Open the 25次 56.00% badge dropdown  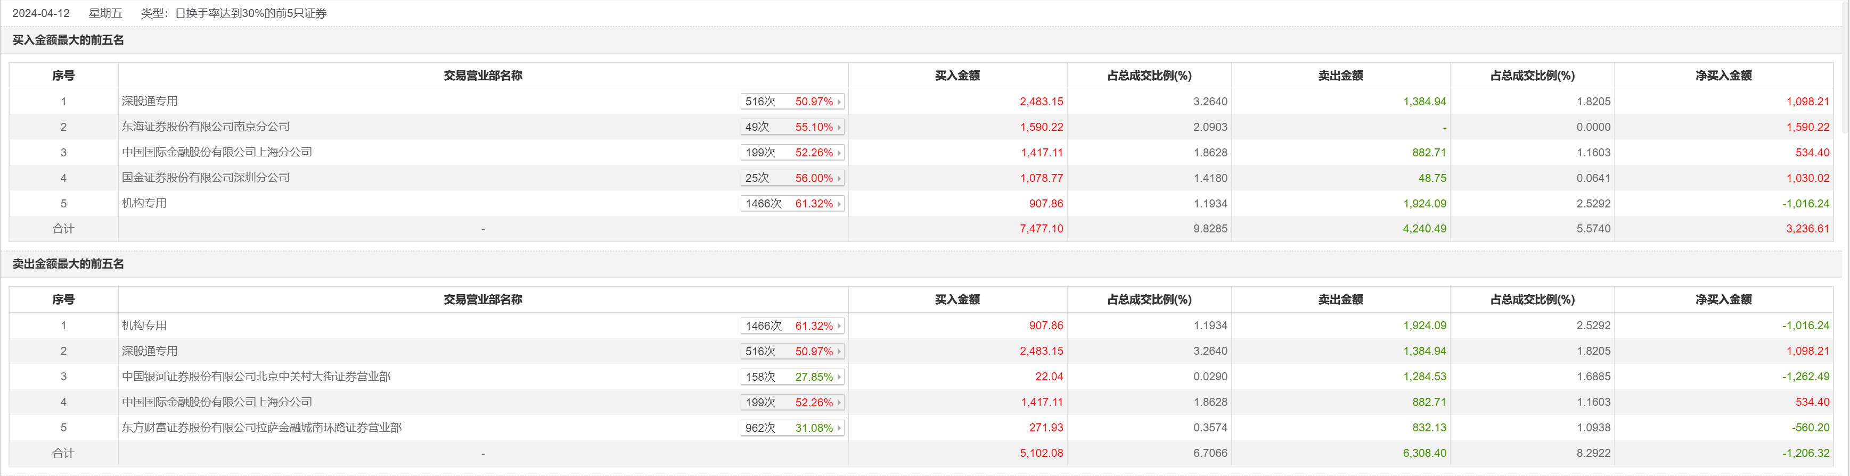838,179
